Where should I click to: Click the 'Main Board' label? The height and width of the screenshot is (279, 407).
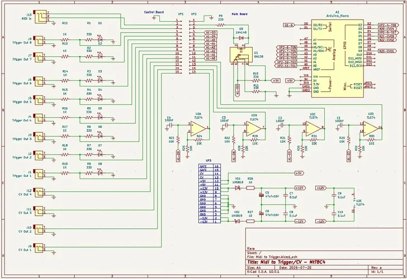239,15
